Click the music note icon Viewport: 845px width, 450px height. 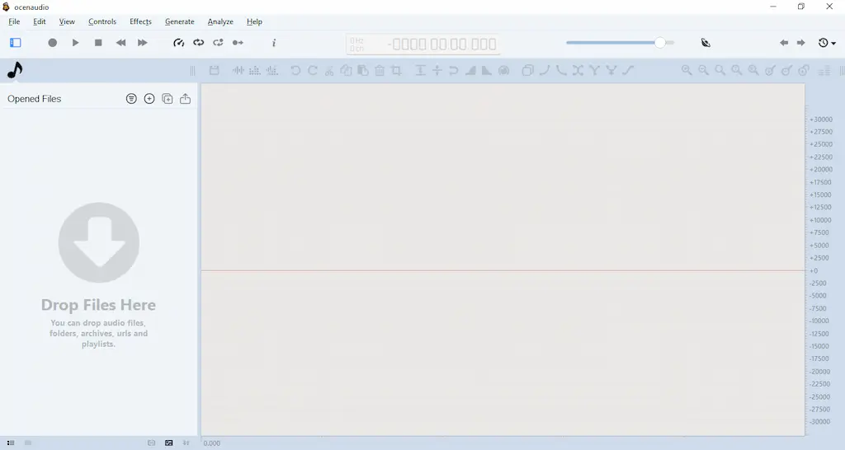coord(15,70)
